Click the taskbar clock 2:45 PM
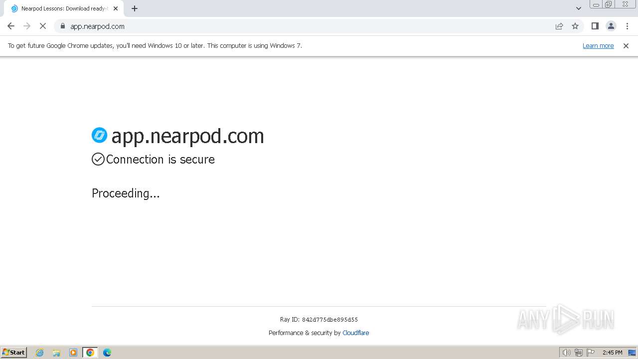 click(612, 353)
